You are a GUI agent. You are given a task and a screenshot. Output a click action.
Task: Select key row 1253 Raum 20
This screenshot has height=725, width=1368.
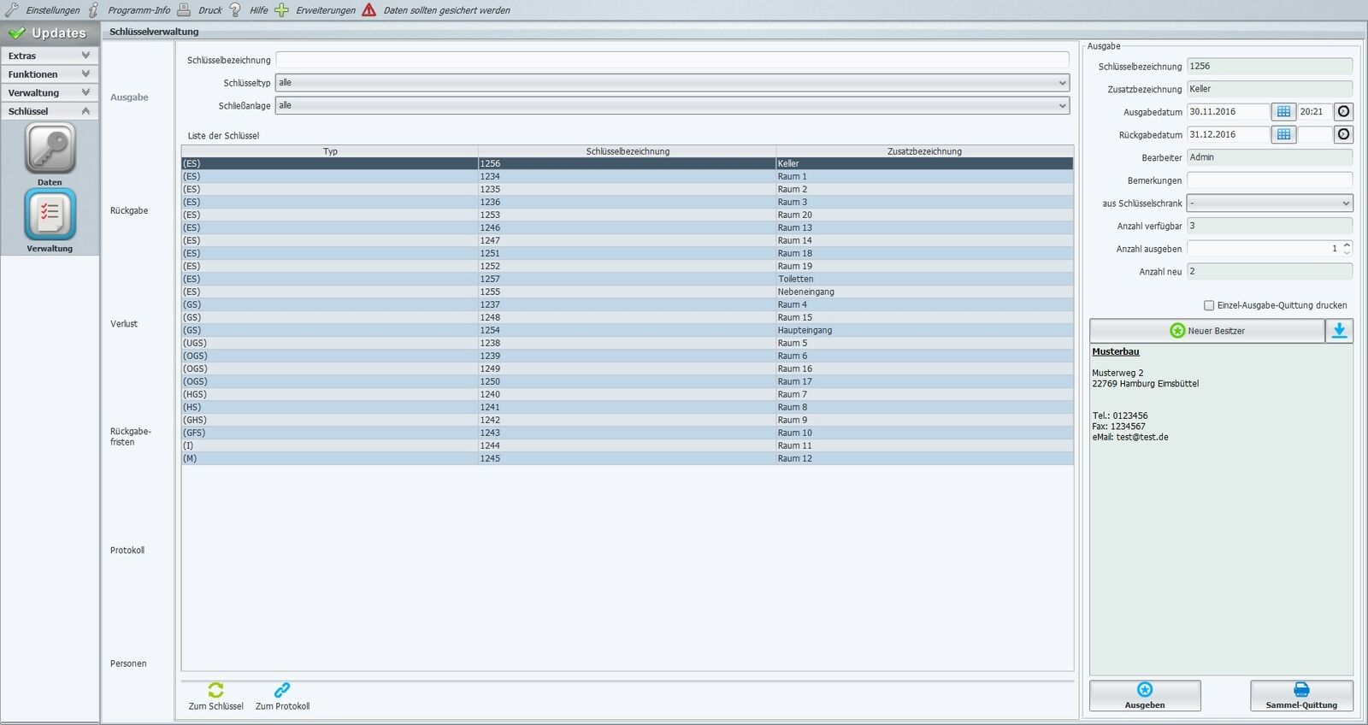coord(628,215)
